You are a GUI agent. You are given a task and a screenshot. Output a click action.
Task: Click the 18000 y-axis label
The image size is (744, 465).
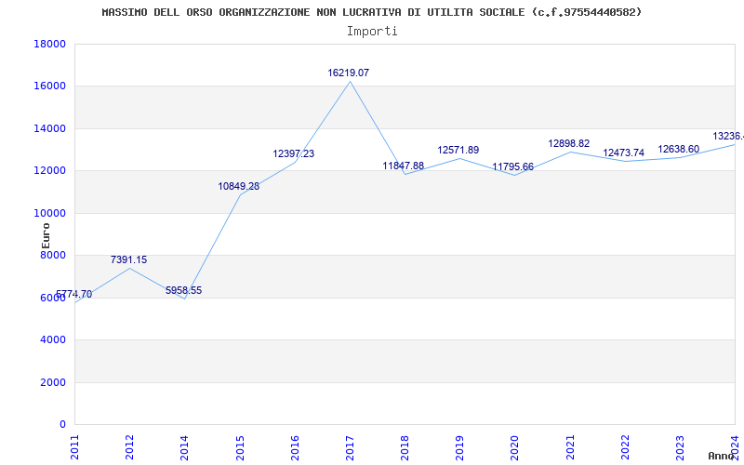click(50, 44)
